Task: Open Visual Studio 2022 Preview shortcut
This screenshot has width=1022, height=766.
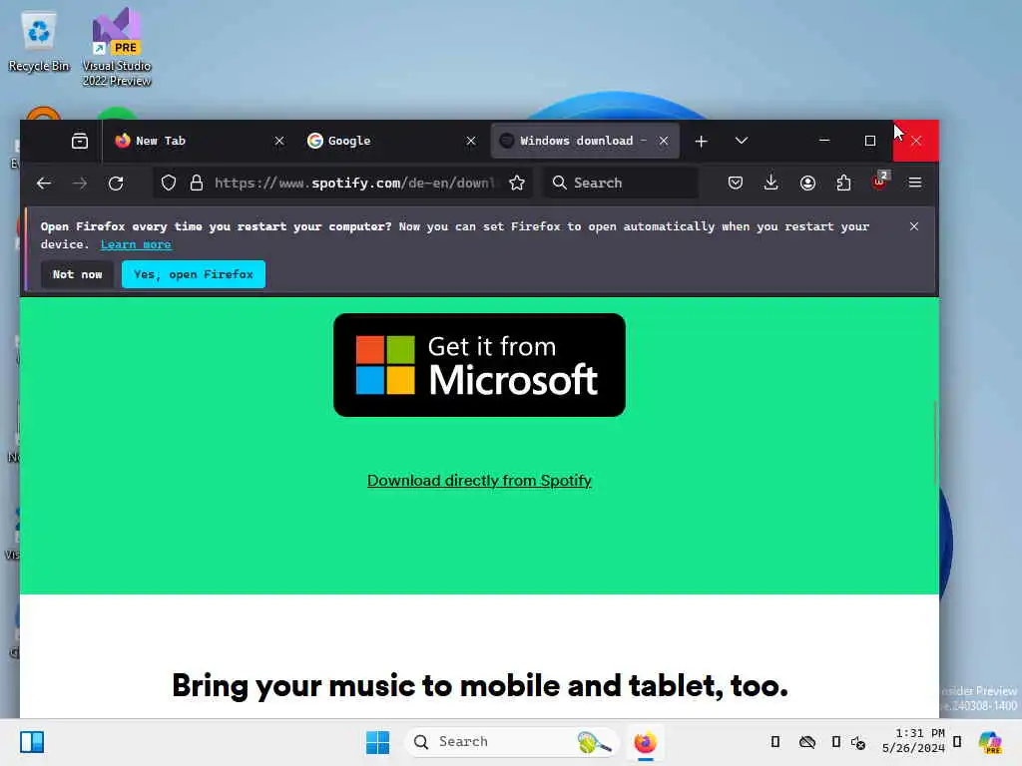Action: [117, 47]
